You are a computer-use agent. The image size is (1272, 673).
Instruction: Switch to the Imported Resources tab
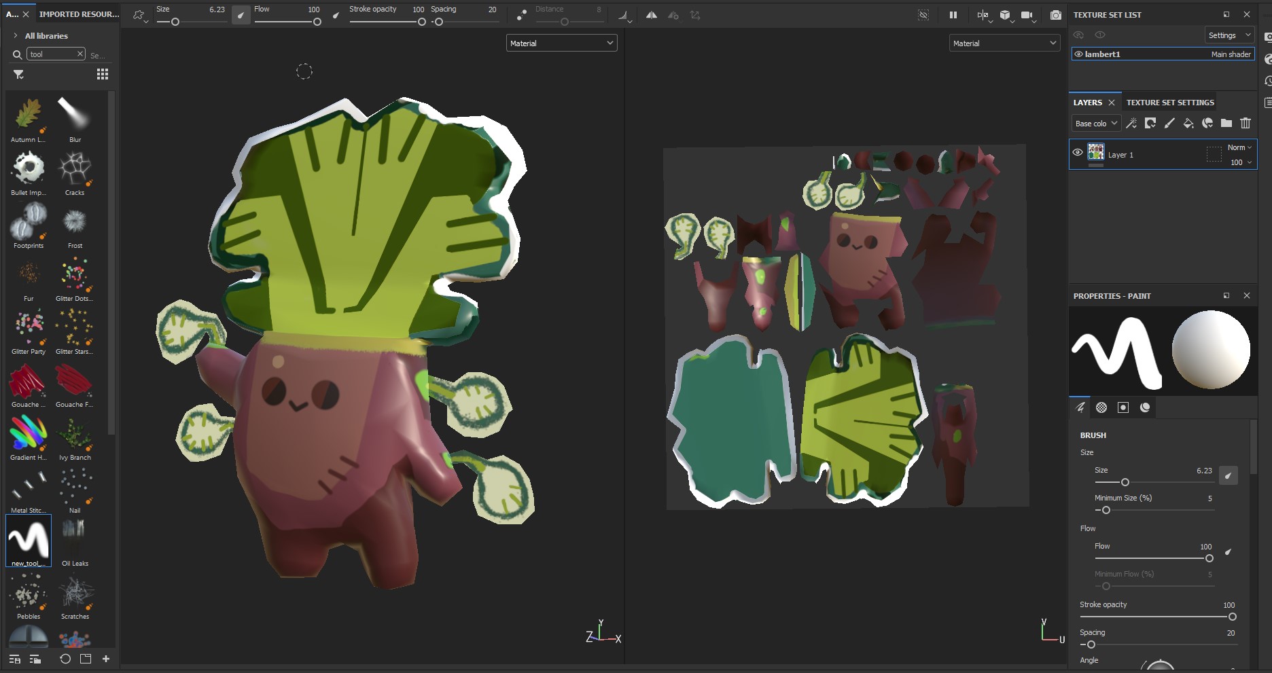(79, 14)
